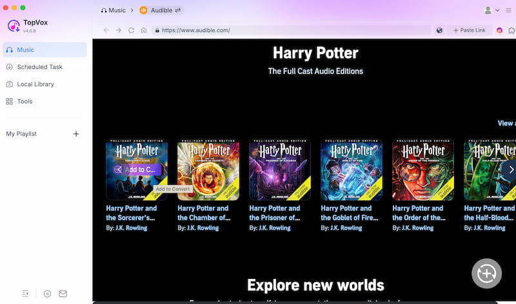Viewport: 516px width, 304px height.
Task: Open Order of the Phoenix cover thumbnail
Action: point(423,170)
